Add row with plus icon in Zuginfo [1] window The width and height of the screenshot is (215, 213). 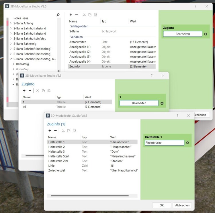coord(50,131)
